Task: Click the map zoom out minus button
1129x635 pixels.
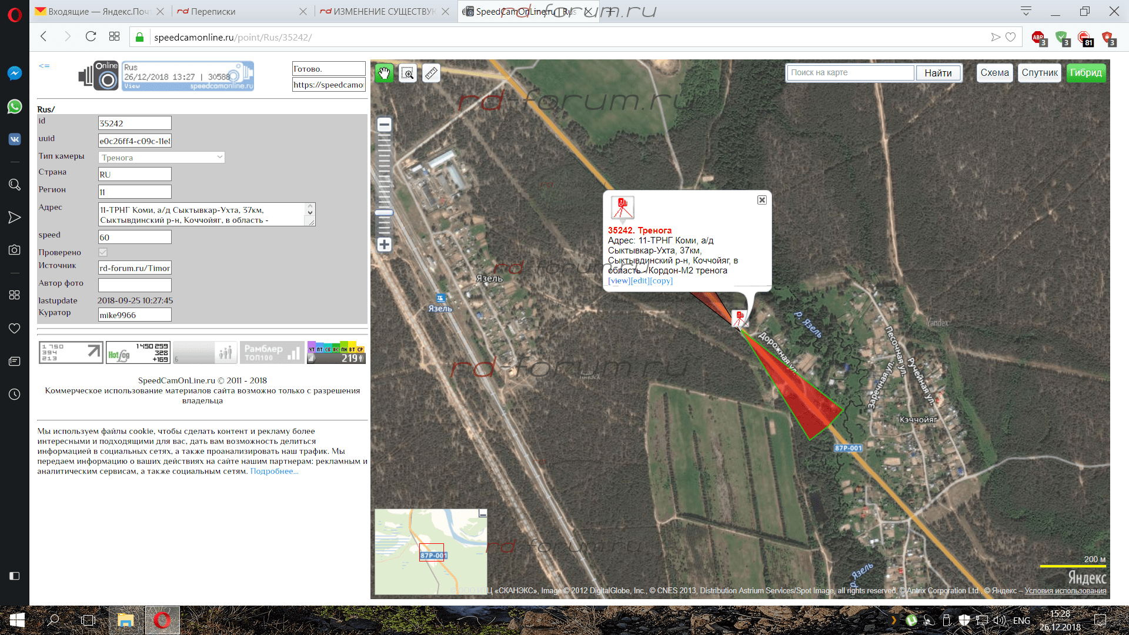Action: (384, 125)
